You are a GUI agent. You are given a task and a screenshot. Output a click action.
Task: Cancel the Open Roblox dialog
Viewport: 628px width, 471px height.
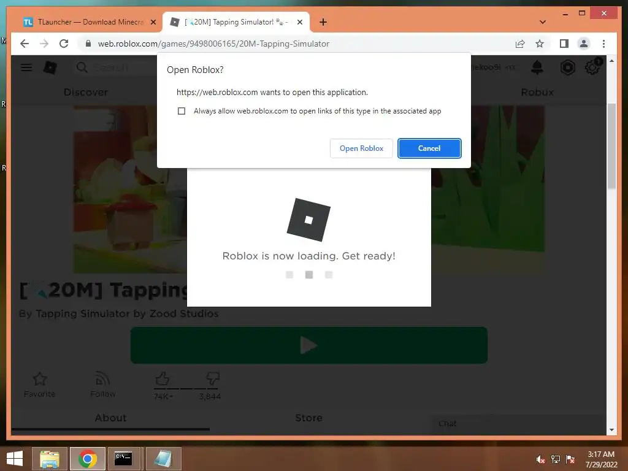tap(429, 148)
